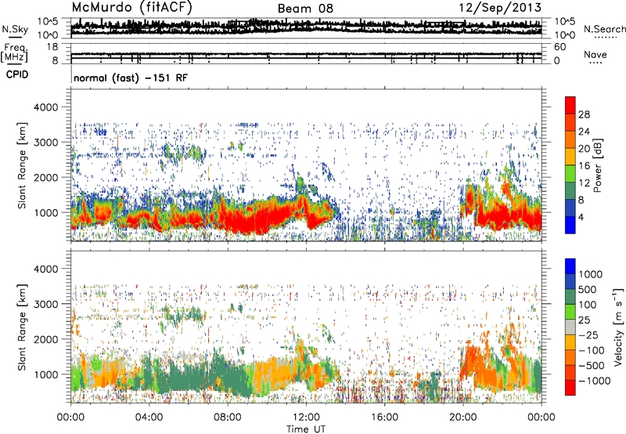This screenshot has height=434, width=626.
Task: Click the "Nave" legend label
Action: tap(595, 54)
